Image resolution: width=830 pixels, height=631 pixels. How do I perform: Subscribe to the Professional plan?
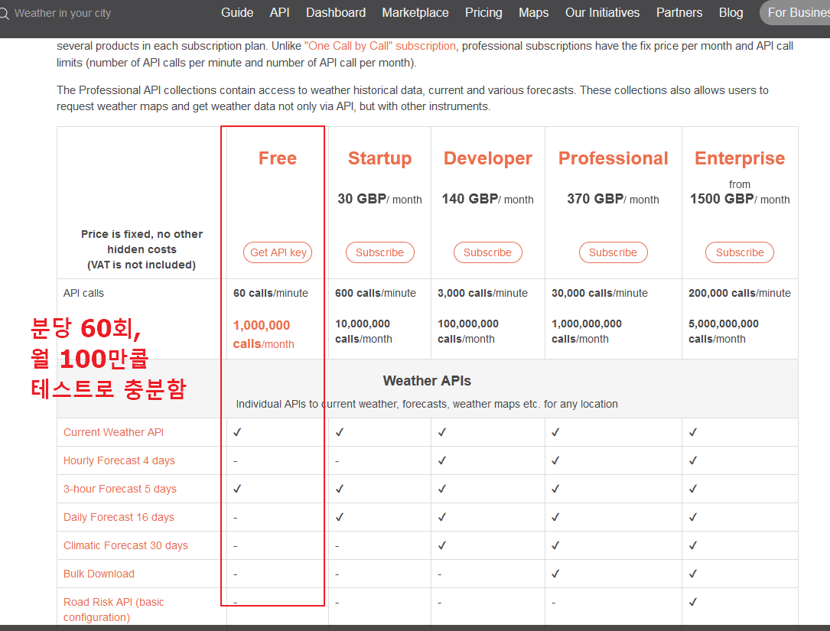coord(613,252)
